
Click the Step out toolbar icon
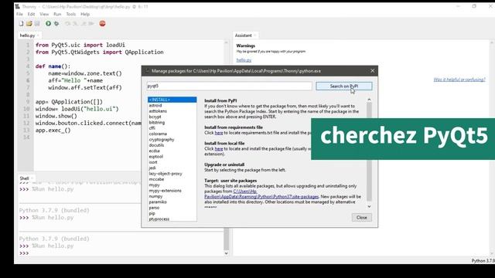coord(84,24)
